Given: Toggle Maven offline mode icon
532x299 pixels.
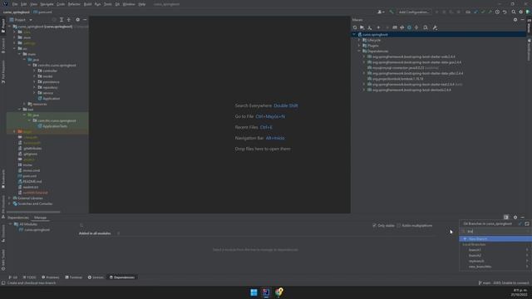Looking at the screenshot, I should [402, 27].
